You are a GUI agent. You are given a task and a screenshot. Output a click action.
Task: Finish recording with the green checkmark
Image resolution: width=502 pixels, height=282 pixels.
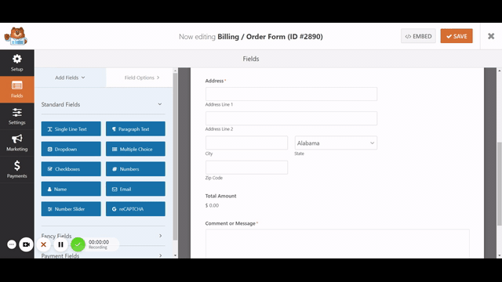click(78, 245)
